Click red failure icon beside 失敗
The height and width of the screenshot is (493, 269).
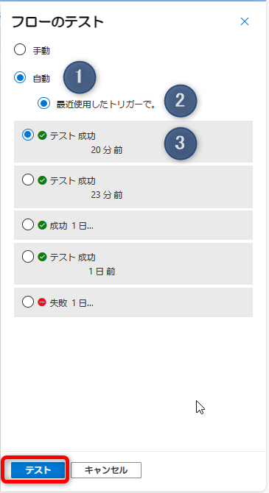tap(42, 302)
